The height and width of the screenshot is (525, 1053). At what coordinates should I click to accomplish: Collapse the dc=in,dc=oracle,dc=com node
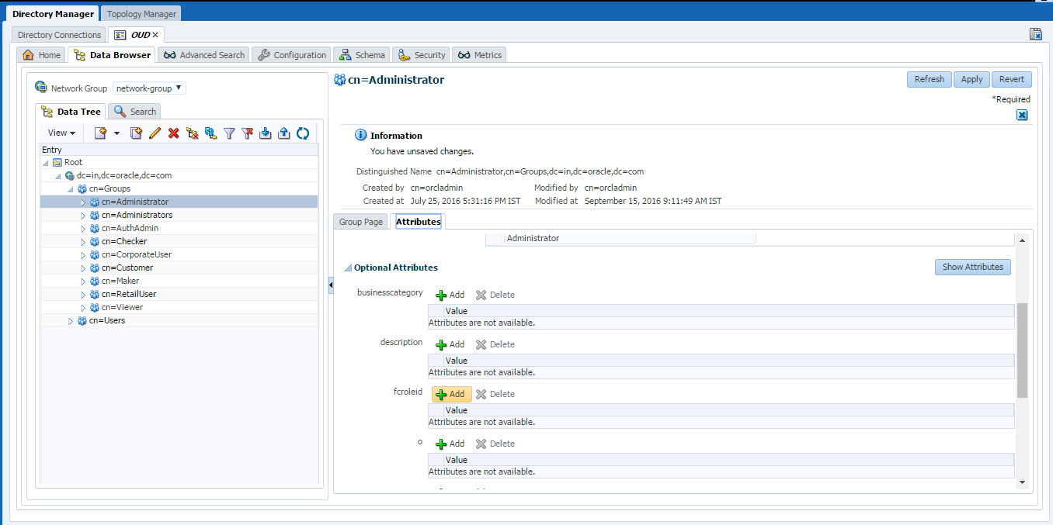click(x=58, y=176)
